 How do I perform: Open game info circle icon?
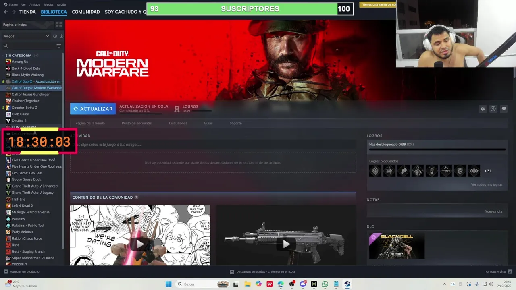(493, 109)
